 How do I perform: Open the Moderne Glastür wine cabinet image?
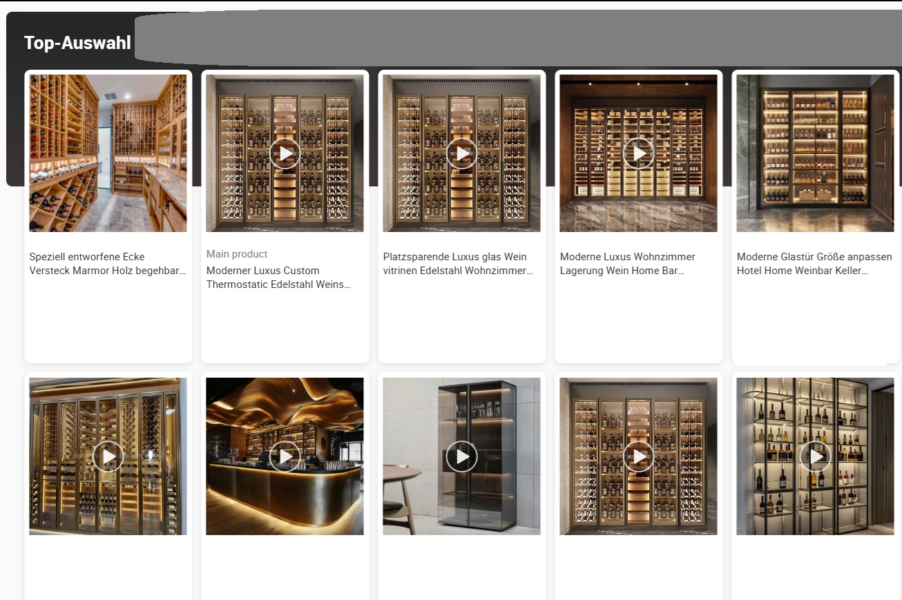[x=815, y=153]
